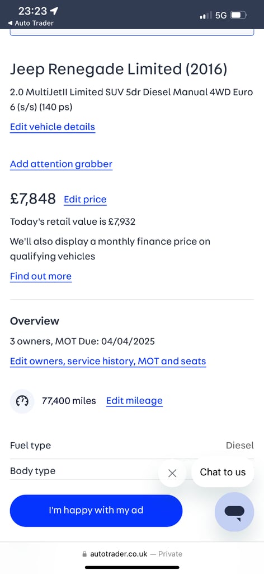Tap the signal strength bars icon
Image resolution: width=264 pixels, height=574 pixels.
click(x=206, y=15)
